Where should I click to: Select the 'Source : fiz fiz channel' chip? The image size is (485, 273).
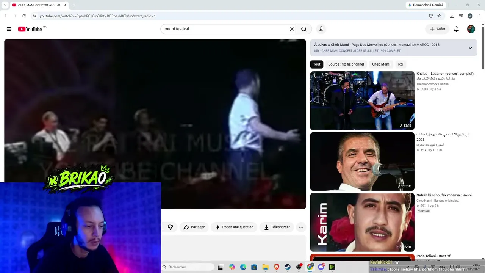point(346,64)
